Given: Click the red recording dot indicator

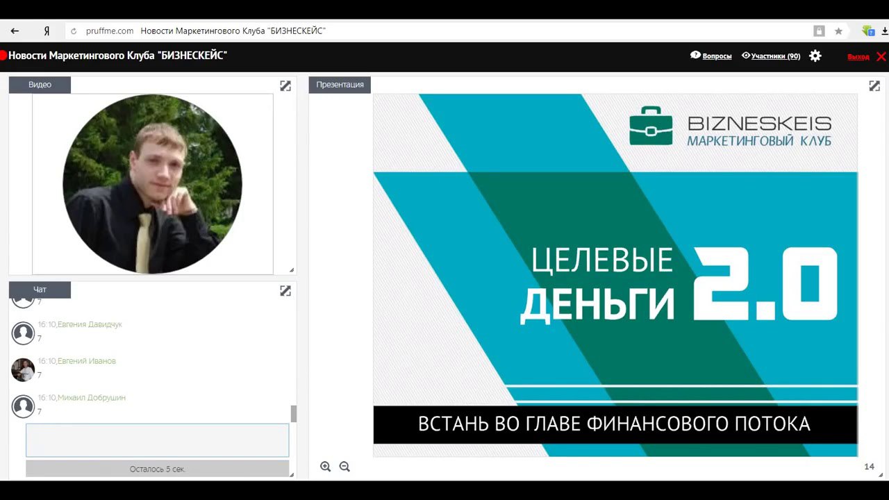Looking at the screenshot, I should (3, 55).
